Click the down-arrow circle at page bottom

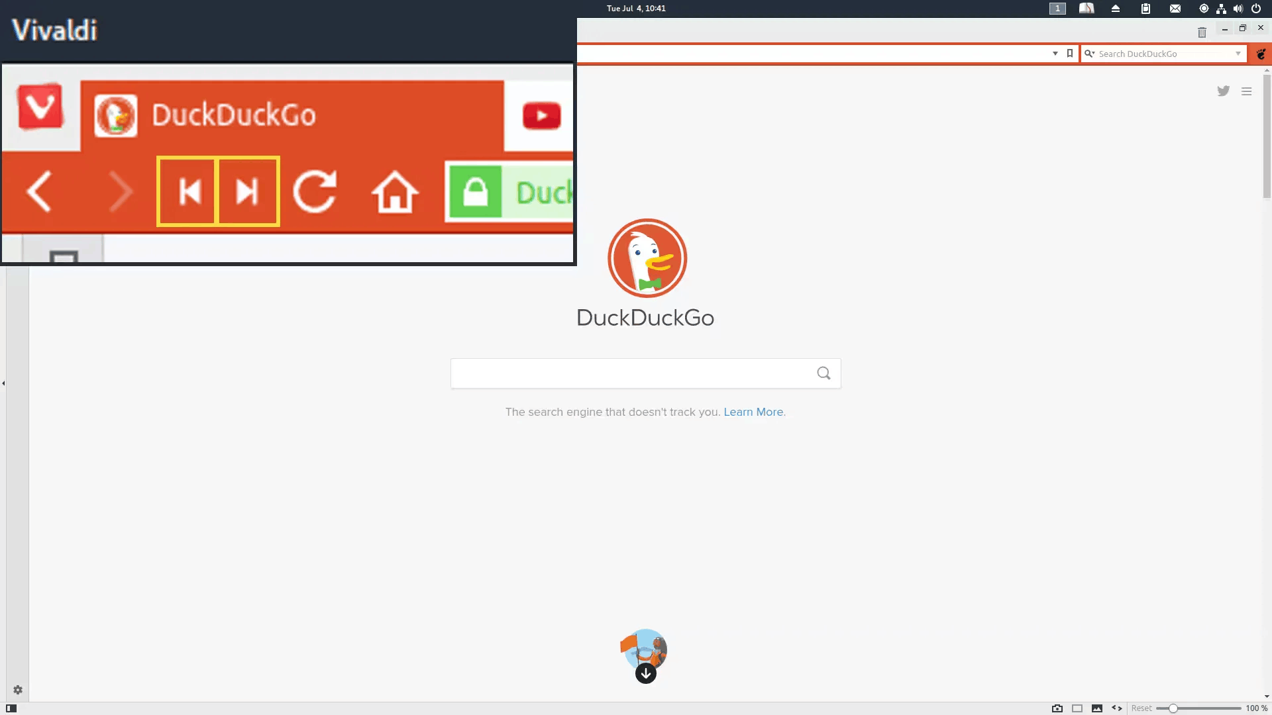(646, 673)
